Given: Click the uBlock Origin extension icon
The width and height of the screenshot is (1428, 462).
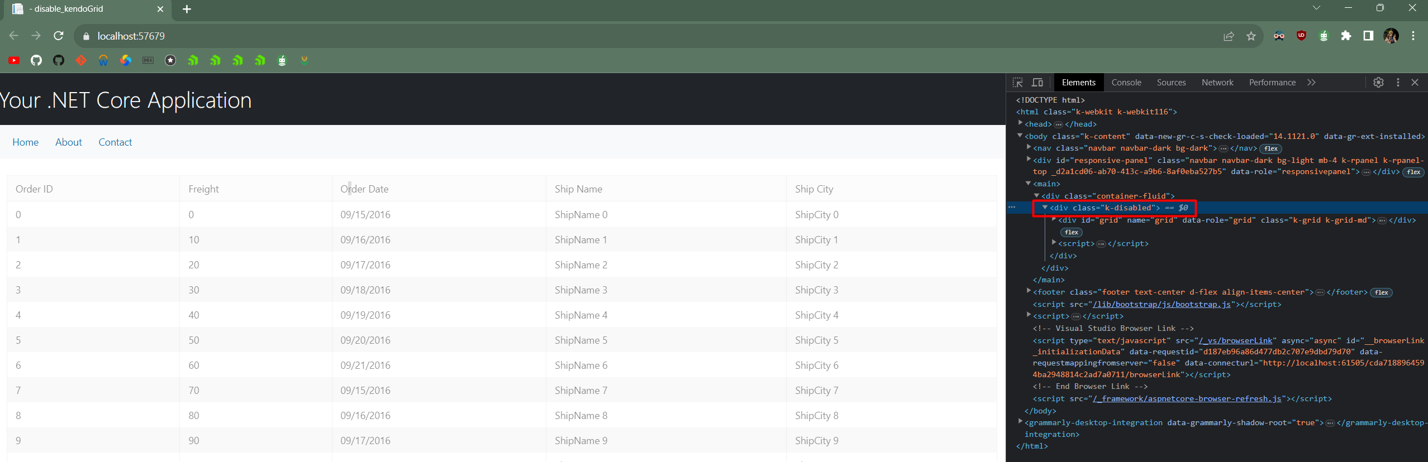Looking at the screenshot, I should point(1301,36).
